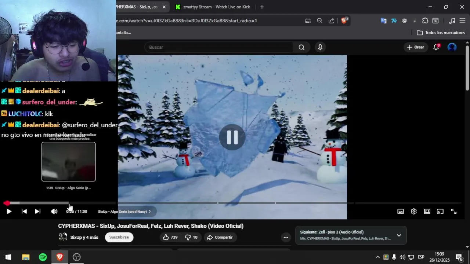Viewport: 470px width, 264px height.
Task: Toggle subtitles in the YouTube player
Action: [x=401, y=212]
